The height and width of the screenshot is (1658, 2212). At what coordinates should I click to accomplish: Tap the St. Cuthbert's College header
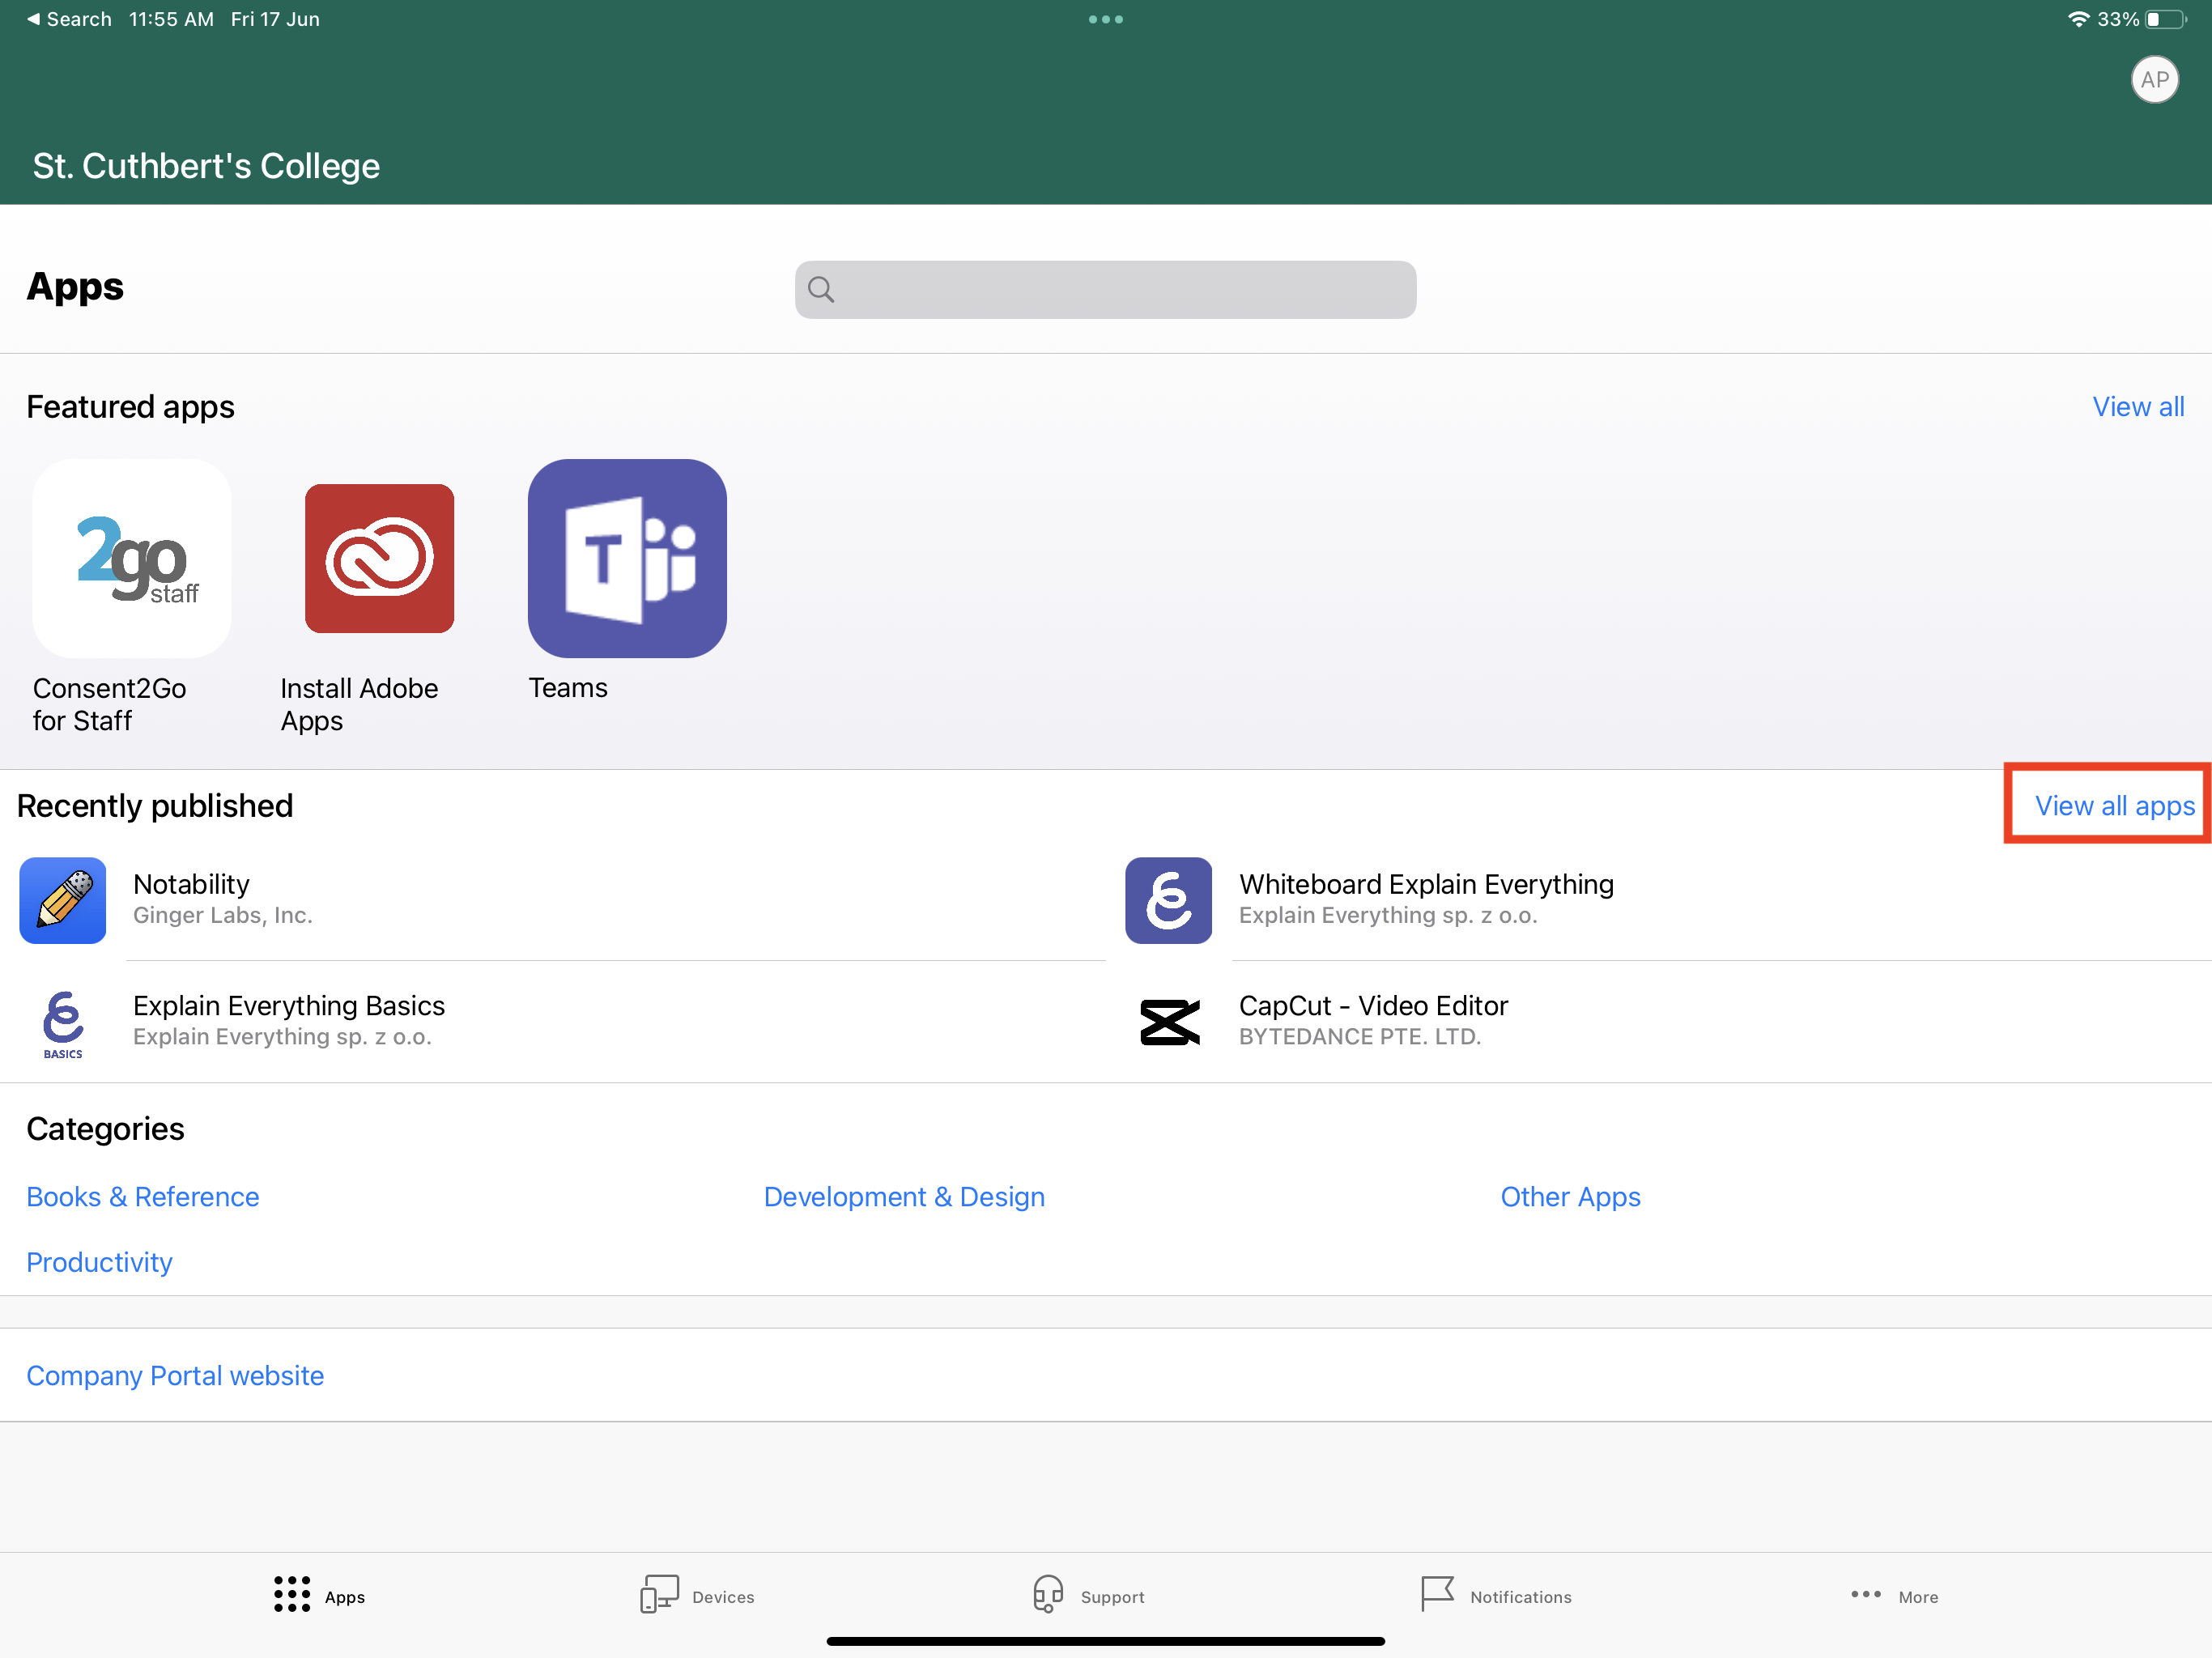pos(206,166)
